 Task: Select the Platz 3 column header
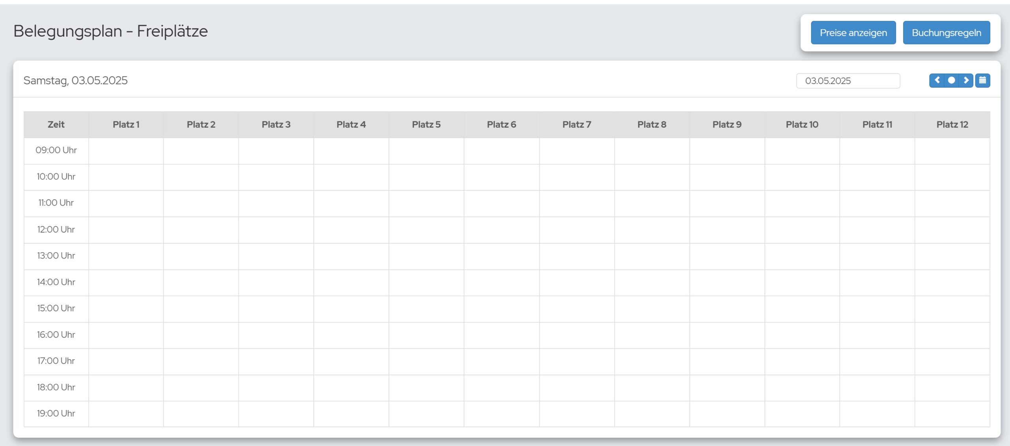276,125
